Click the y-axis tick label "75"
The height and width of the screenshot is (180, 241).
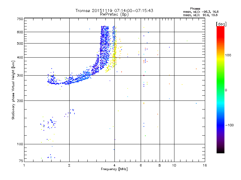pyautogui.click(x=21, y=161)
